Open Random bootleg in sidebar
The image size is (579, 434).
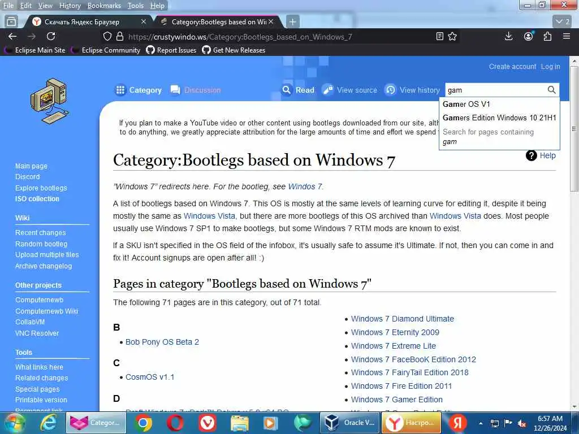pyautogui.click(x=41, y=244)
